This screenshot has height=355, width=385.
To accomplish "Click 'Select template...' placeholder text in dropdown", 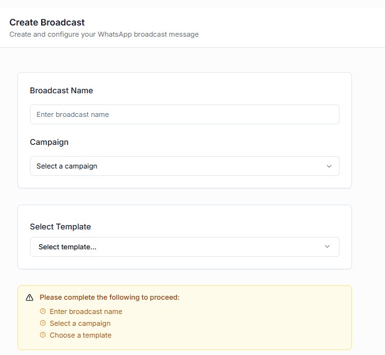I will point(67,247).
